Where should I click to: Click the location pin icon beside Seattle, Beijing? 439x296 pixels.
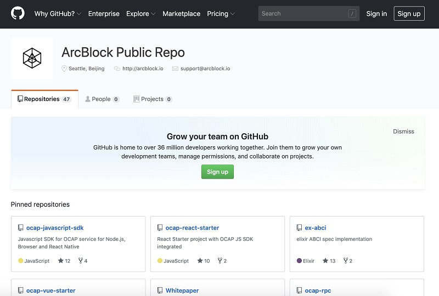pyautogui.click(x=64, y=69)
